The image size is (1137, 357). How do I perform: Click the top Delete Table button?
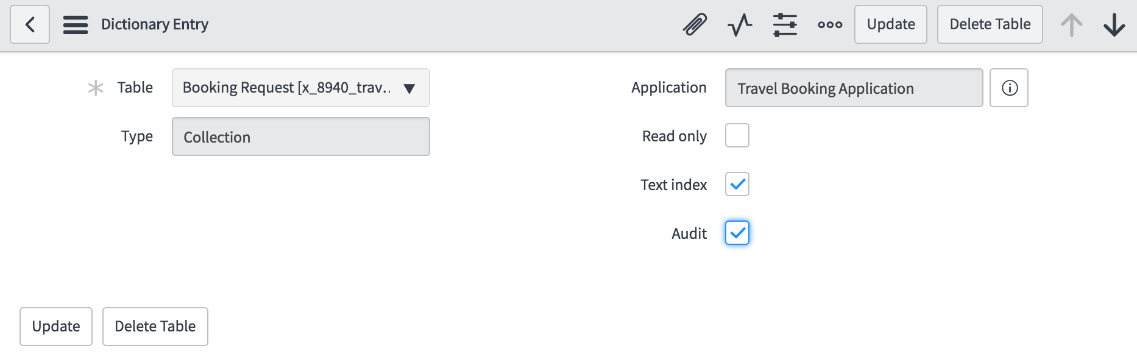point(990,24)
